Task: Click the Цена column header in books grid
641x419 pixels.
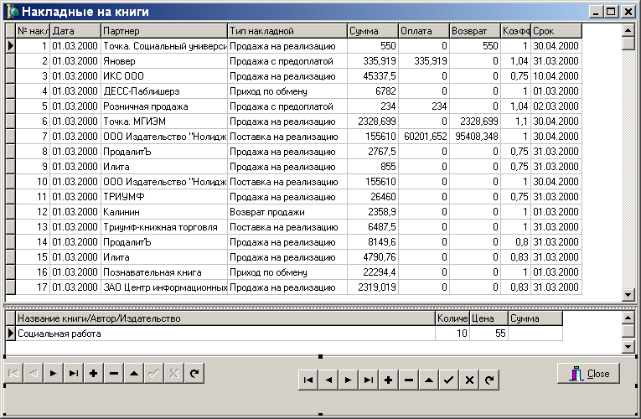Action: pyautogui.click(x=489, y=318)
